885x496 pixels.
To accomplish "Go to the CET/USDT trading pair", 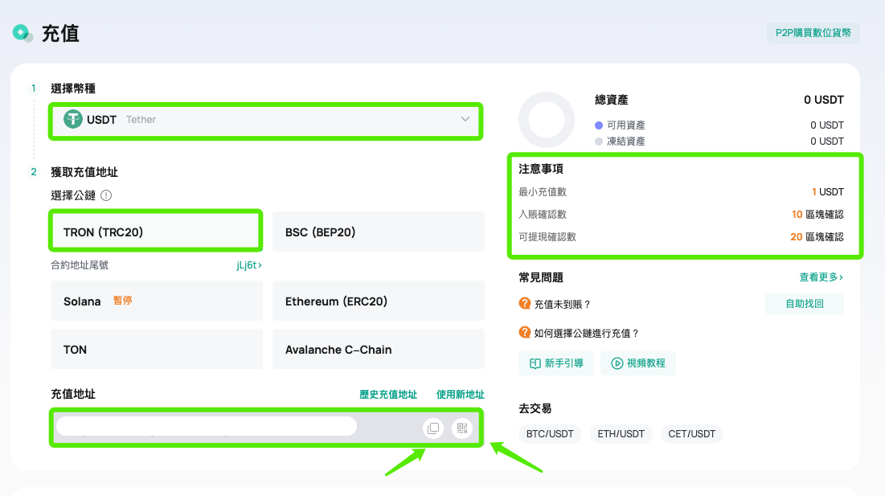I will tap(691, 434).
